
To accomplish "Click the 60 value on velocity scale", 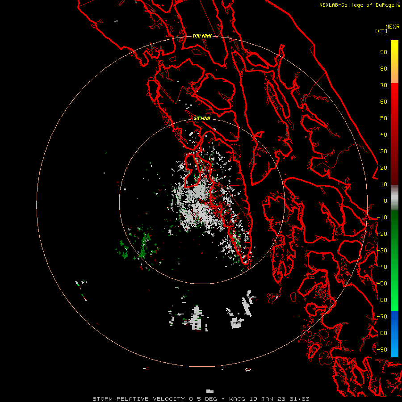I will (x=384, y=102).
